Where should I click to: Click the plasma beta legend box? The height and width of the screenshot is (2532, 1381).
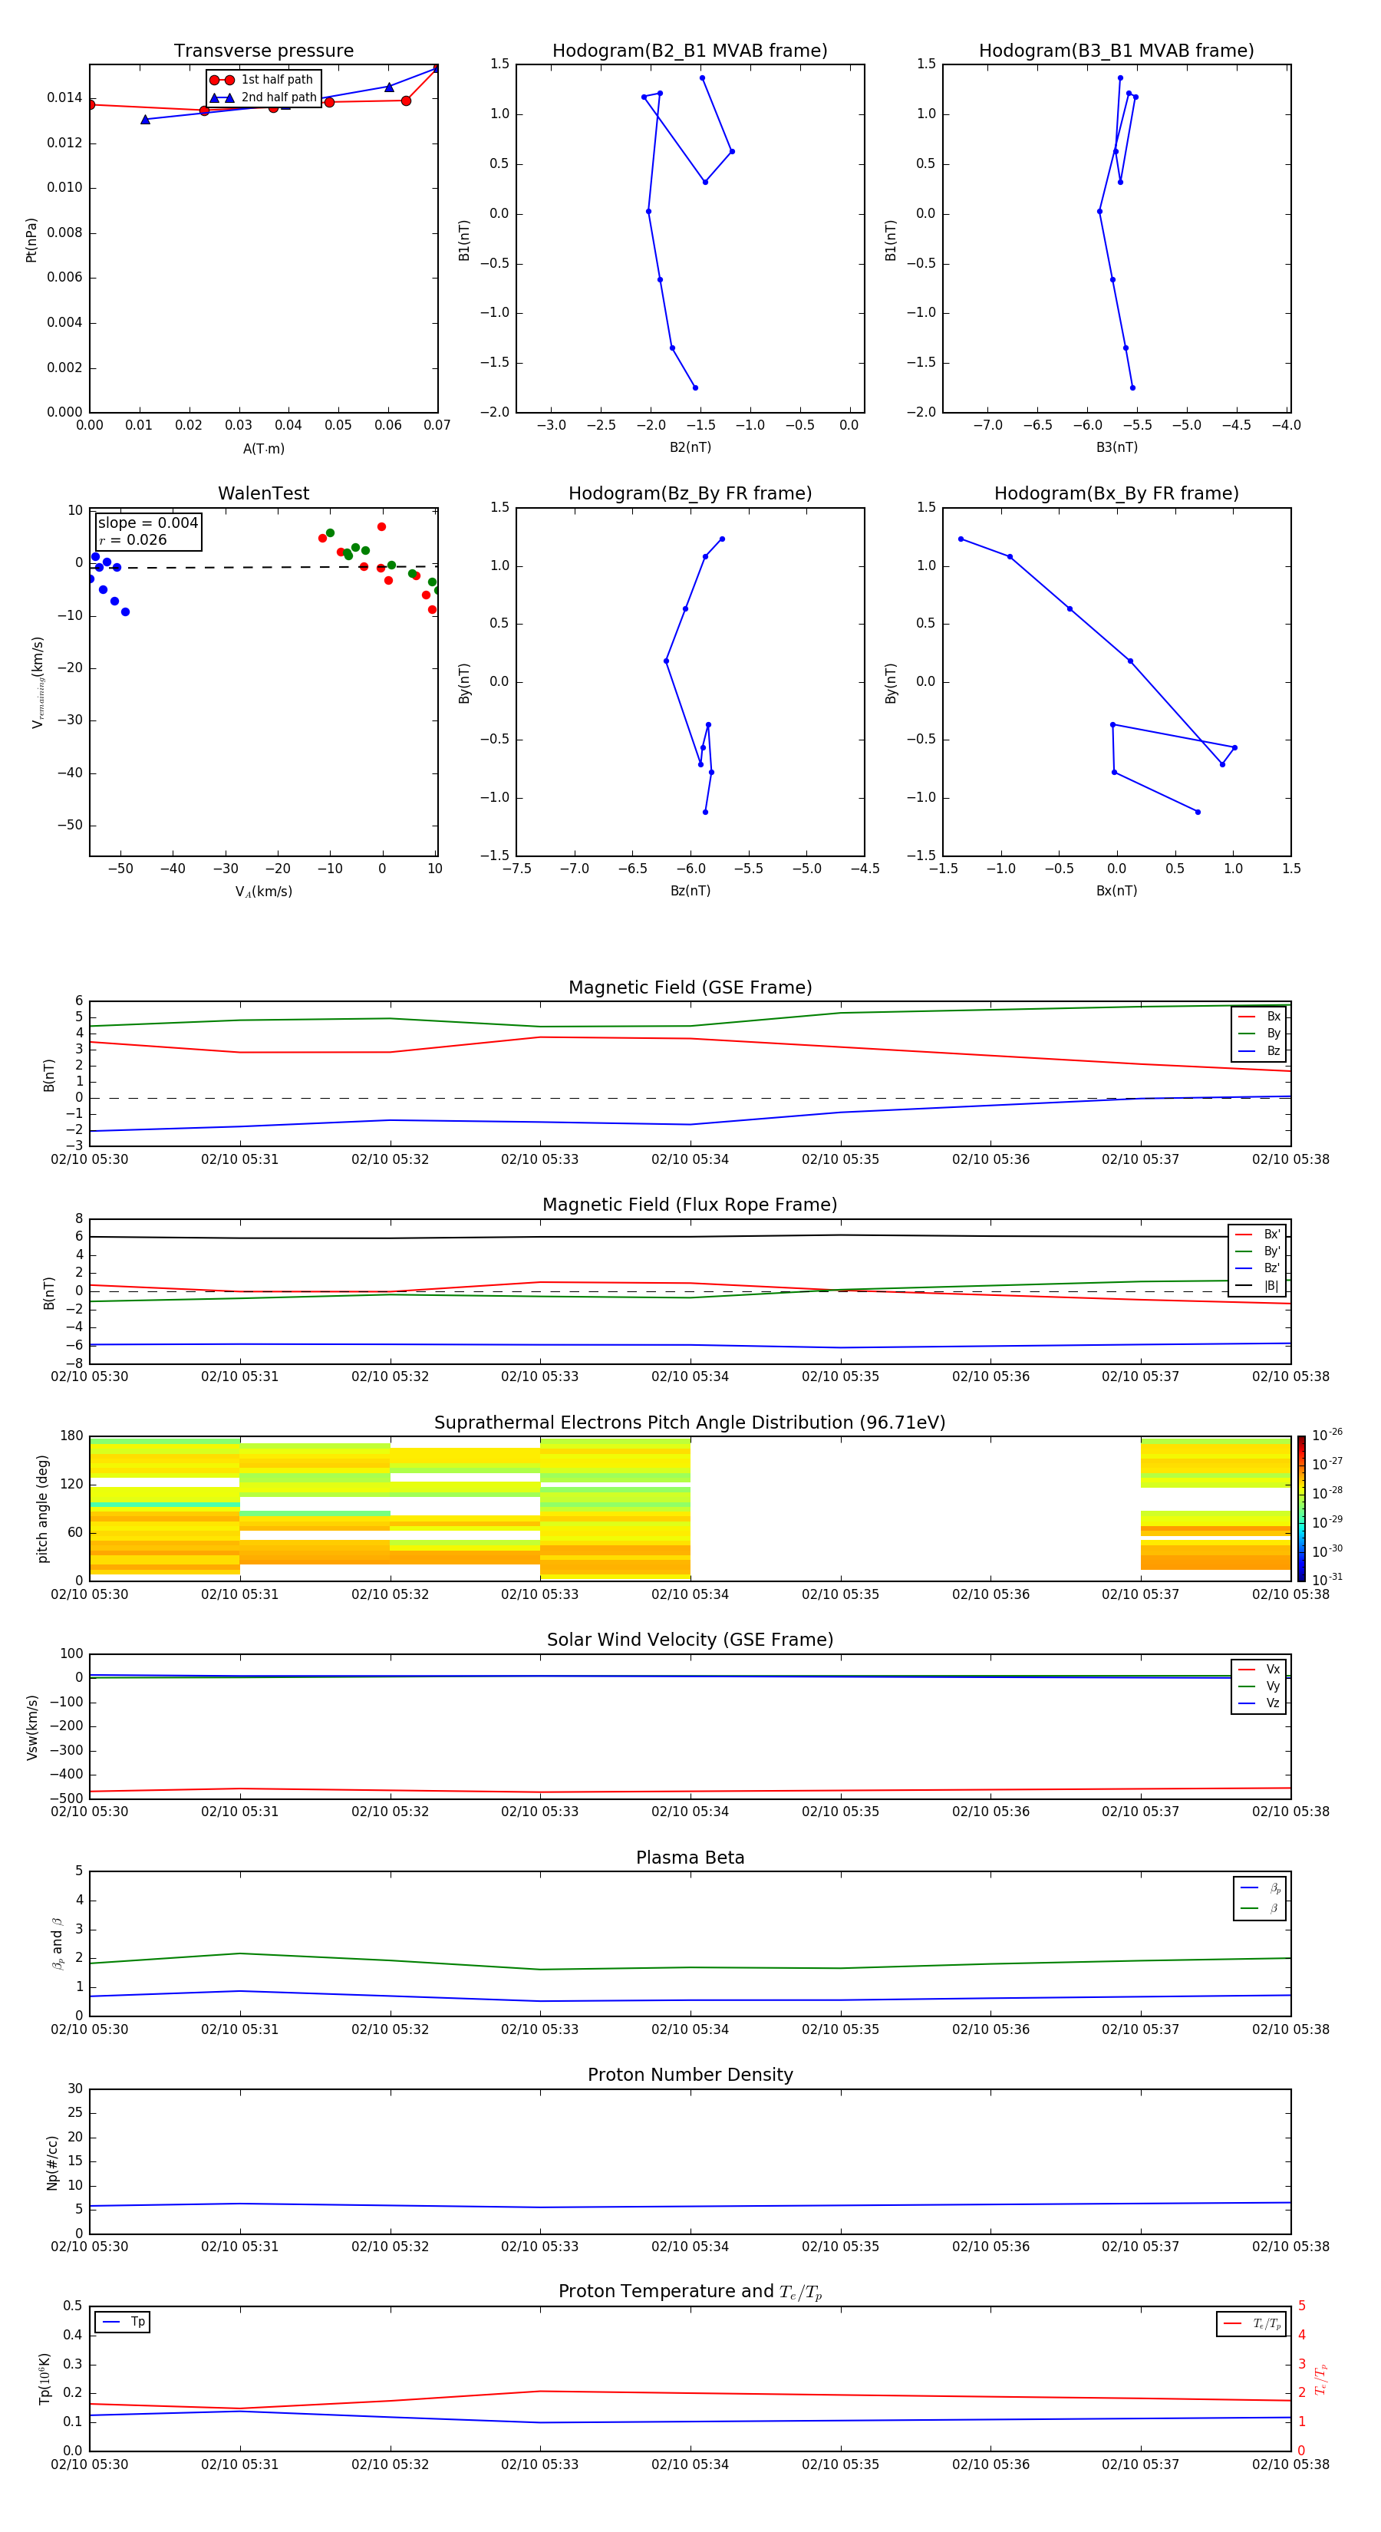click(x=1259, y=1898)
